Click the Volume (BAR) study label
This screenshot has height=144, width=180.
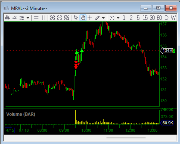coord(21,114)
